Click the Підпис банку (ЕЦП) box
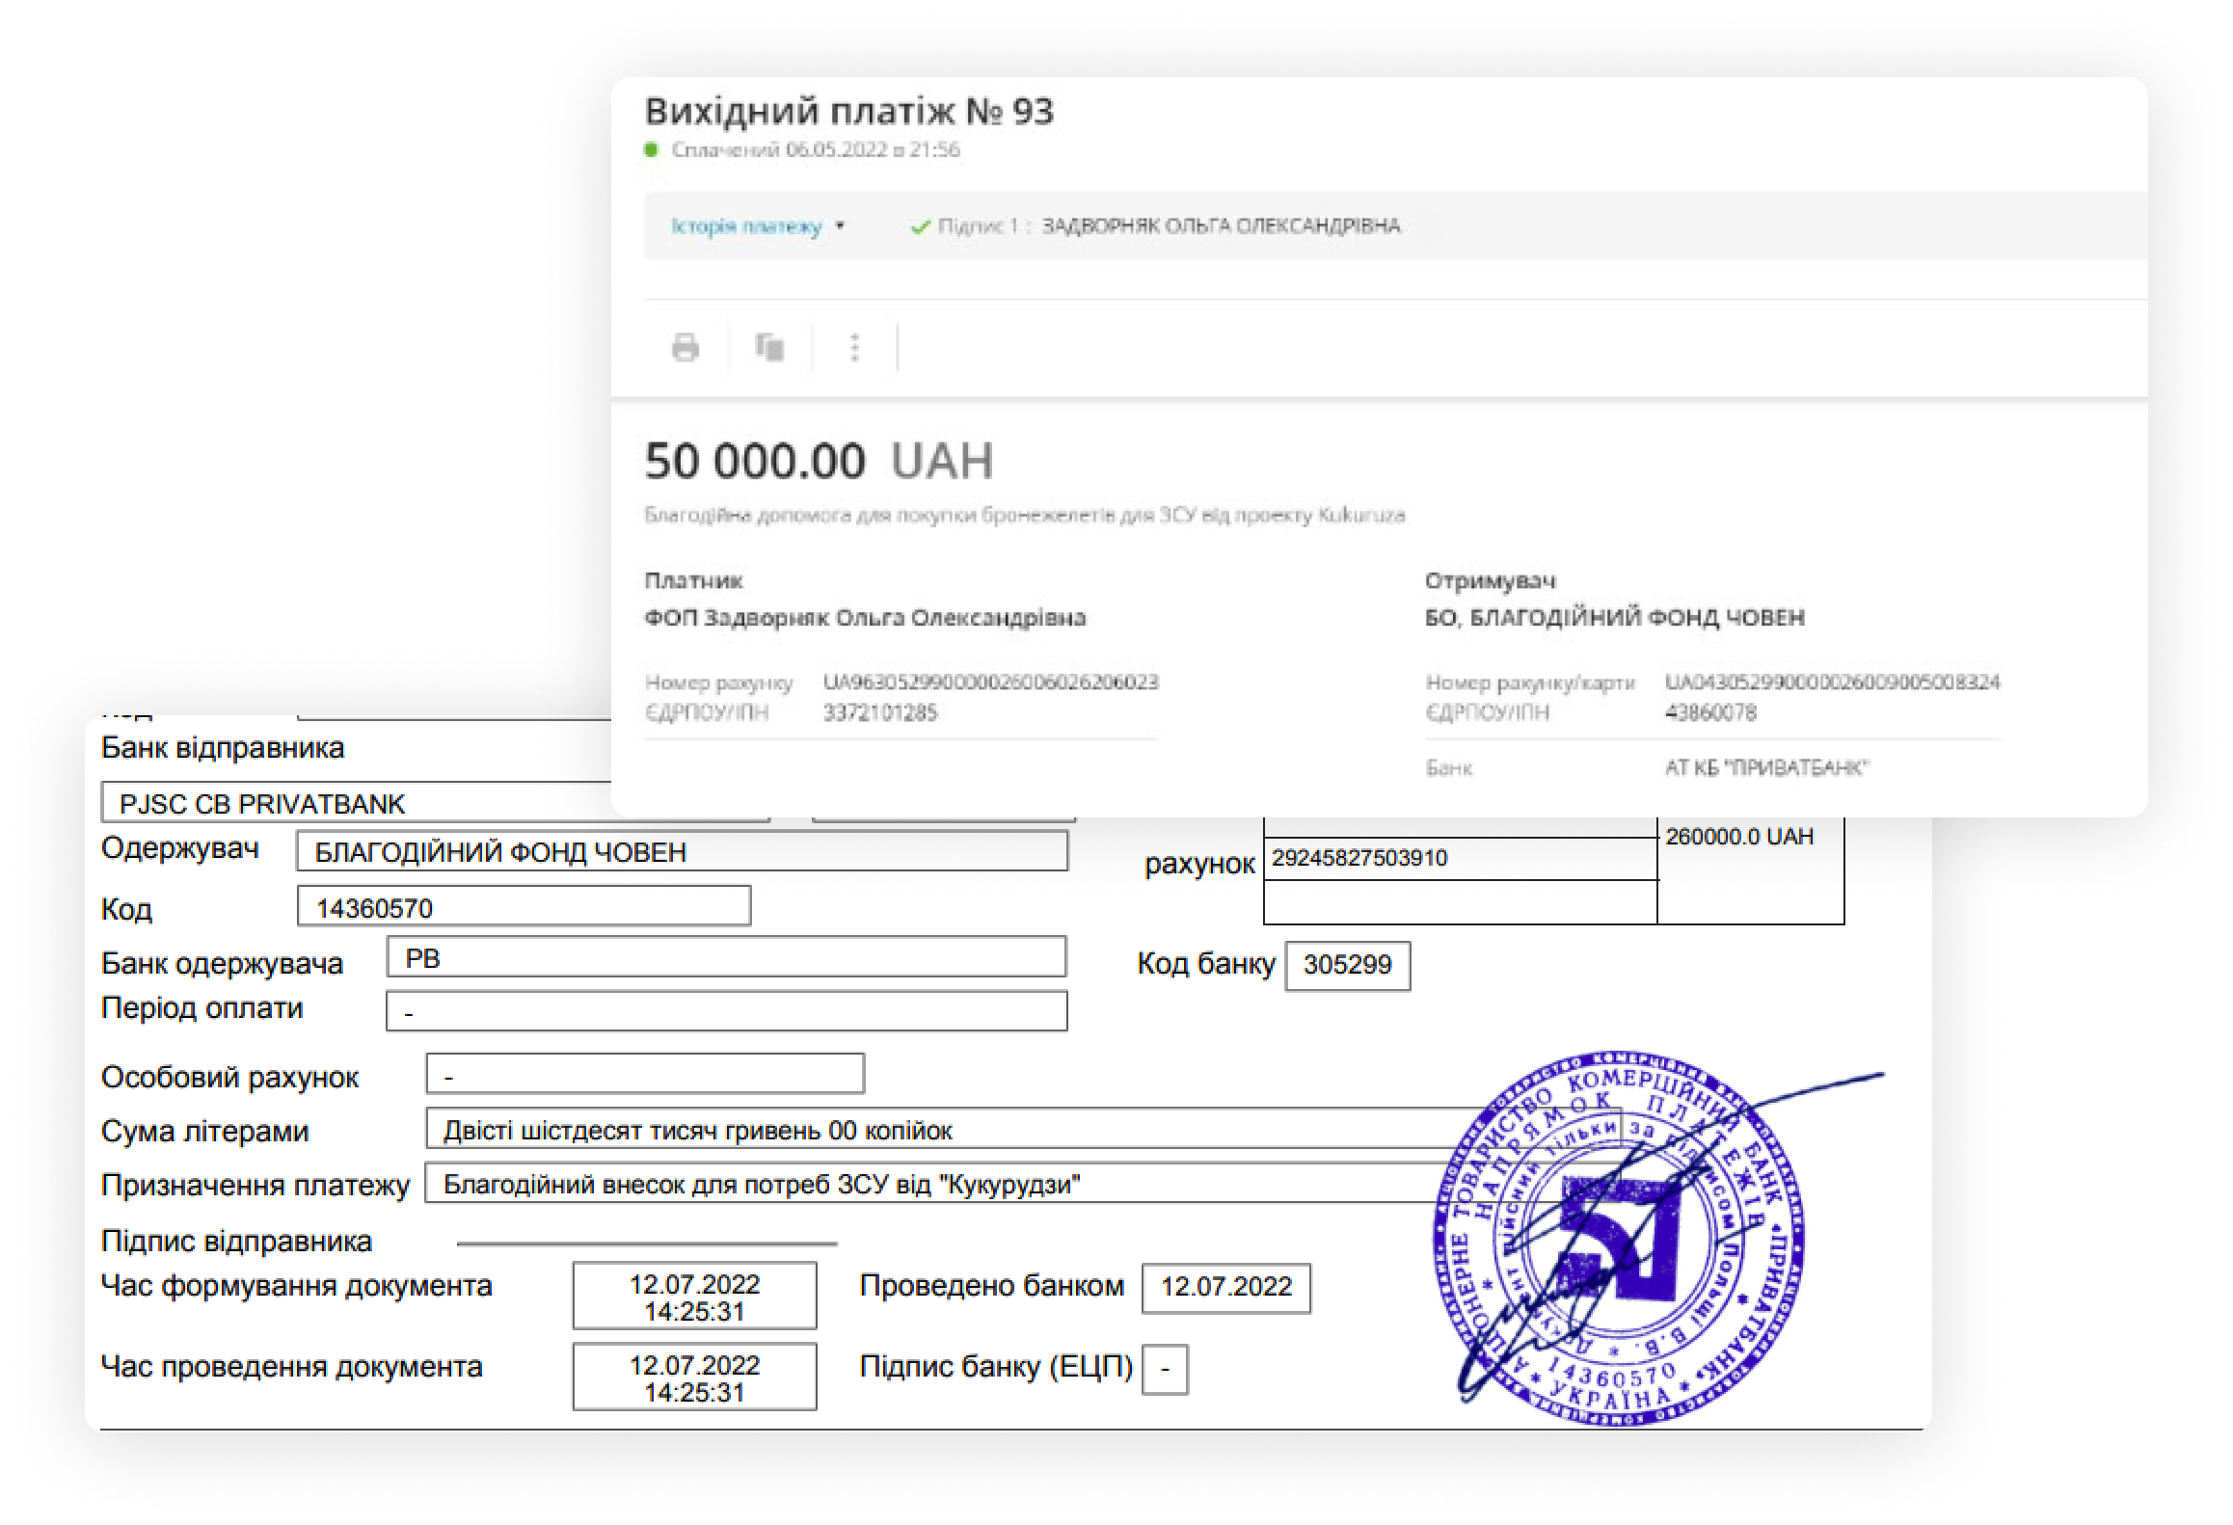The image size is (2233, 1525). (1165, 1369)
